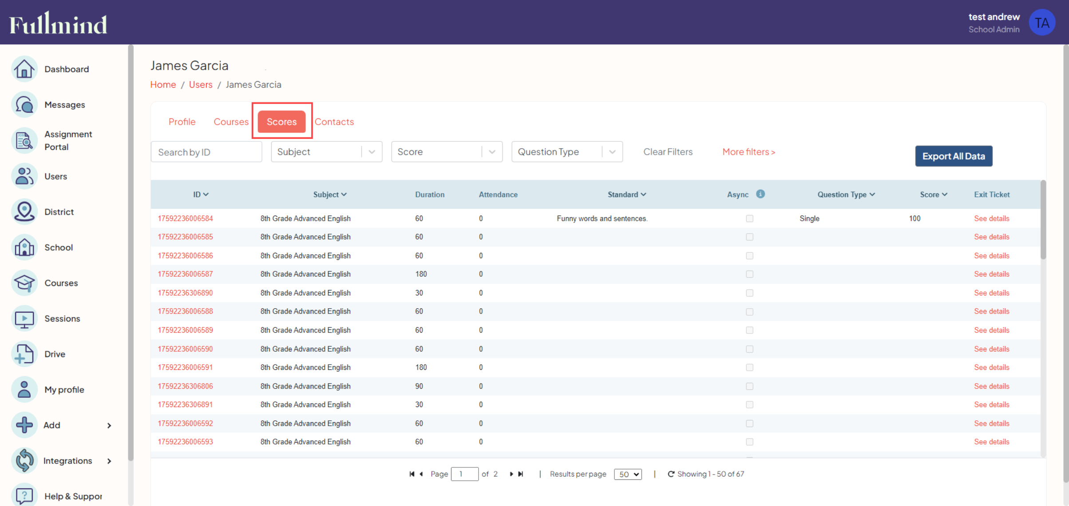
Task: Open the Question Type filter dropdown
Action: coord(613,152)
